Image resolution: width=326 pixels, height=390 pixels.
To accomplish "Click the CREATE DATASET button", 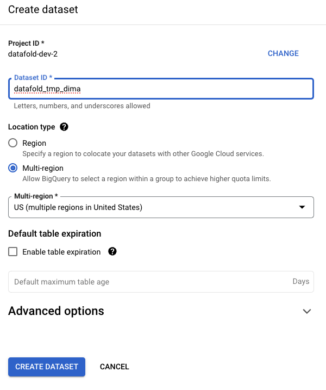I will 47,367.
